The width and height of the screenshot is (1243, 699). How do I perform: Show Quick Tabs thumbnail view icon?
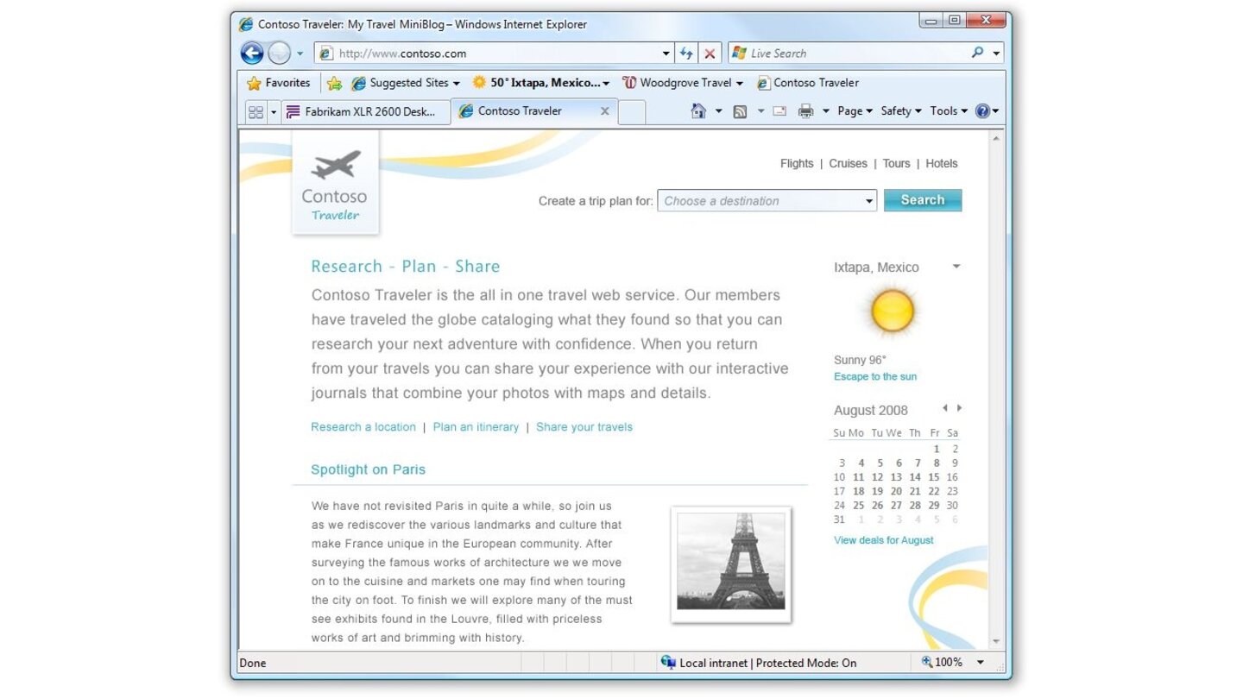(x=256, y=111)
